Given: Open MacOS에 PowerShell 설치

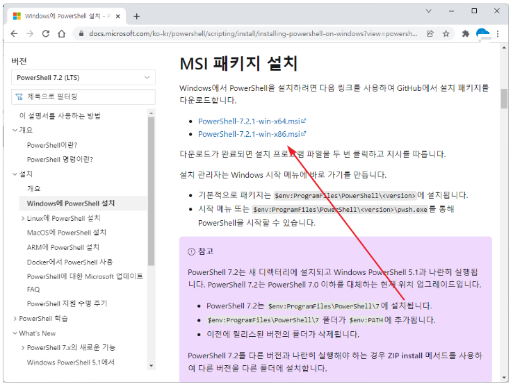Looking at the screenshot, I should tap(67, 233).
